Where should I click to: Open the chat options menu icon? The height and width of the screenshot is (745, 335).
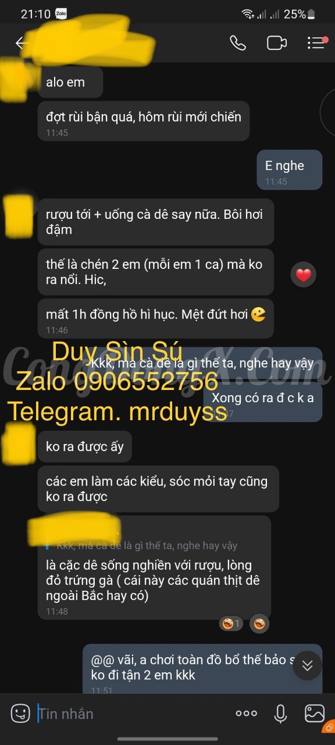pyautogui.click(x=316, y=43)
